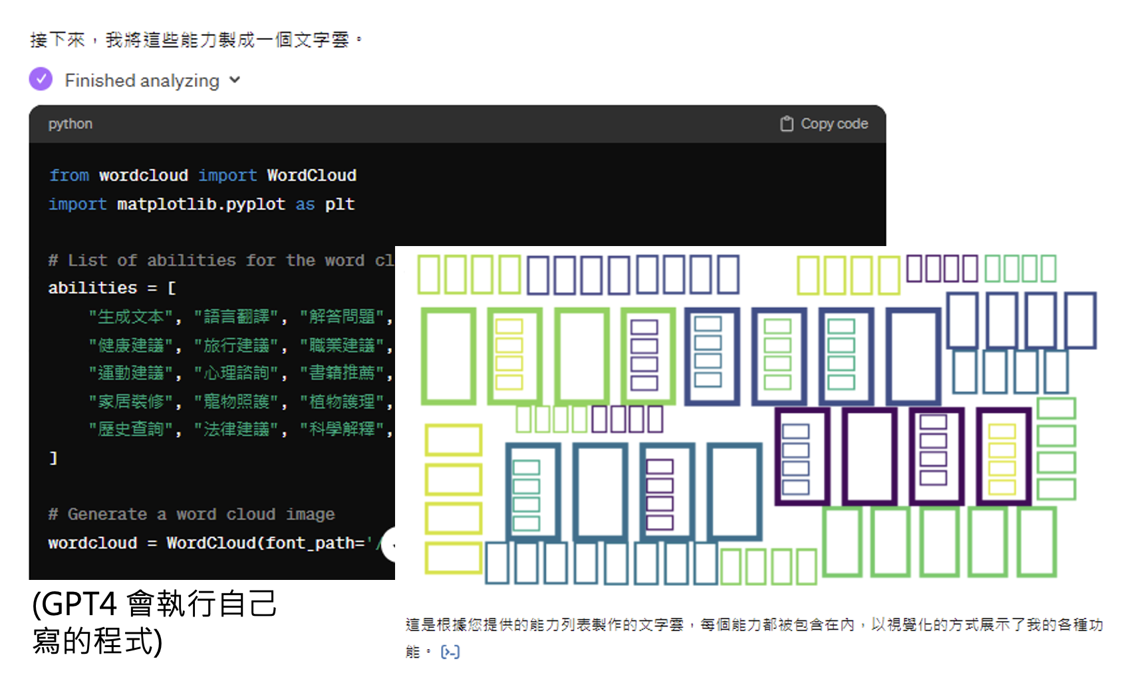Click the 'from wordcloud import WordCloud' line

pyautogui.click(x=203, y=176)
